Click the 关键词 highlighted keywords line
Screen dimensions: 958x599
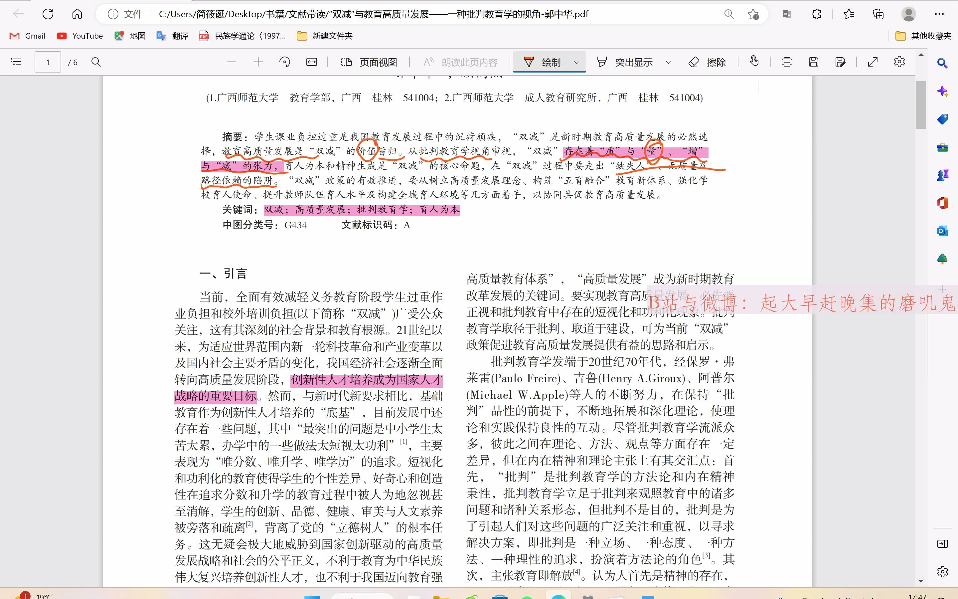362,210
